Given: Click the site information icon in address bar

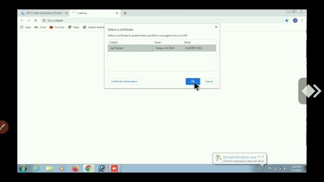Looking at the screenshot, I should tap(44, 20).
